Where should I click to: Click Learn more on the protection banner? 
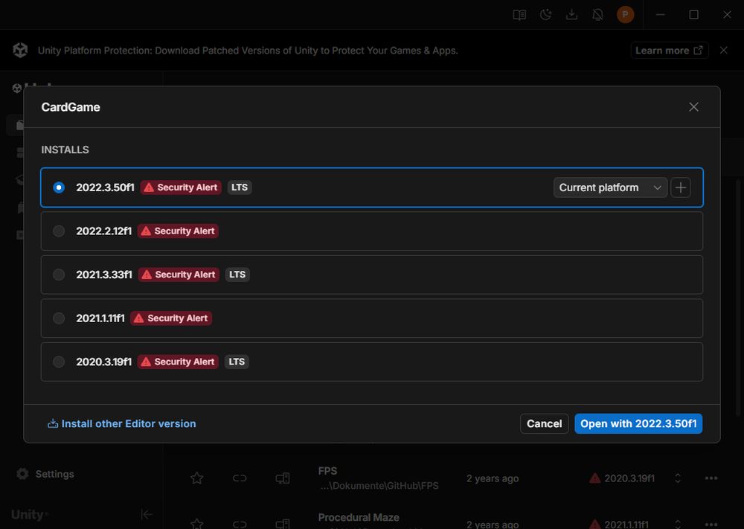click(670, 51)
